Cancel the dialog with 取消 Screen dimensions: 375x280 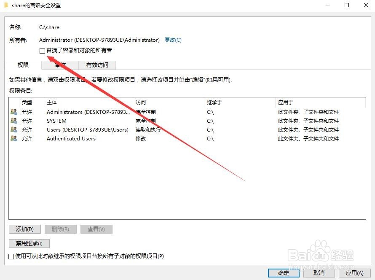point(319,273)
